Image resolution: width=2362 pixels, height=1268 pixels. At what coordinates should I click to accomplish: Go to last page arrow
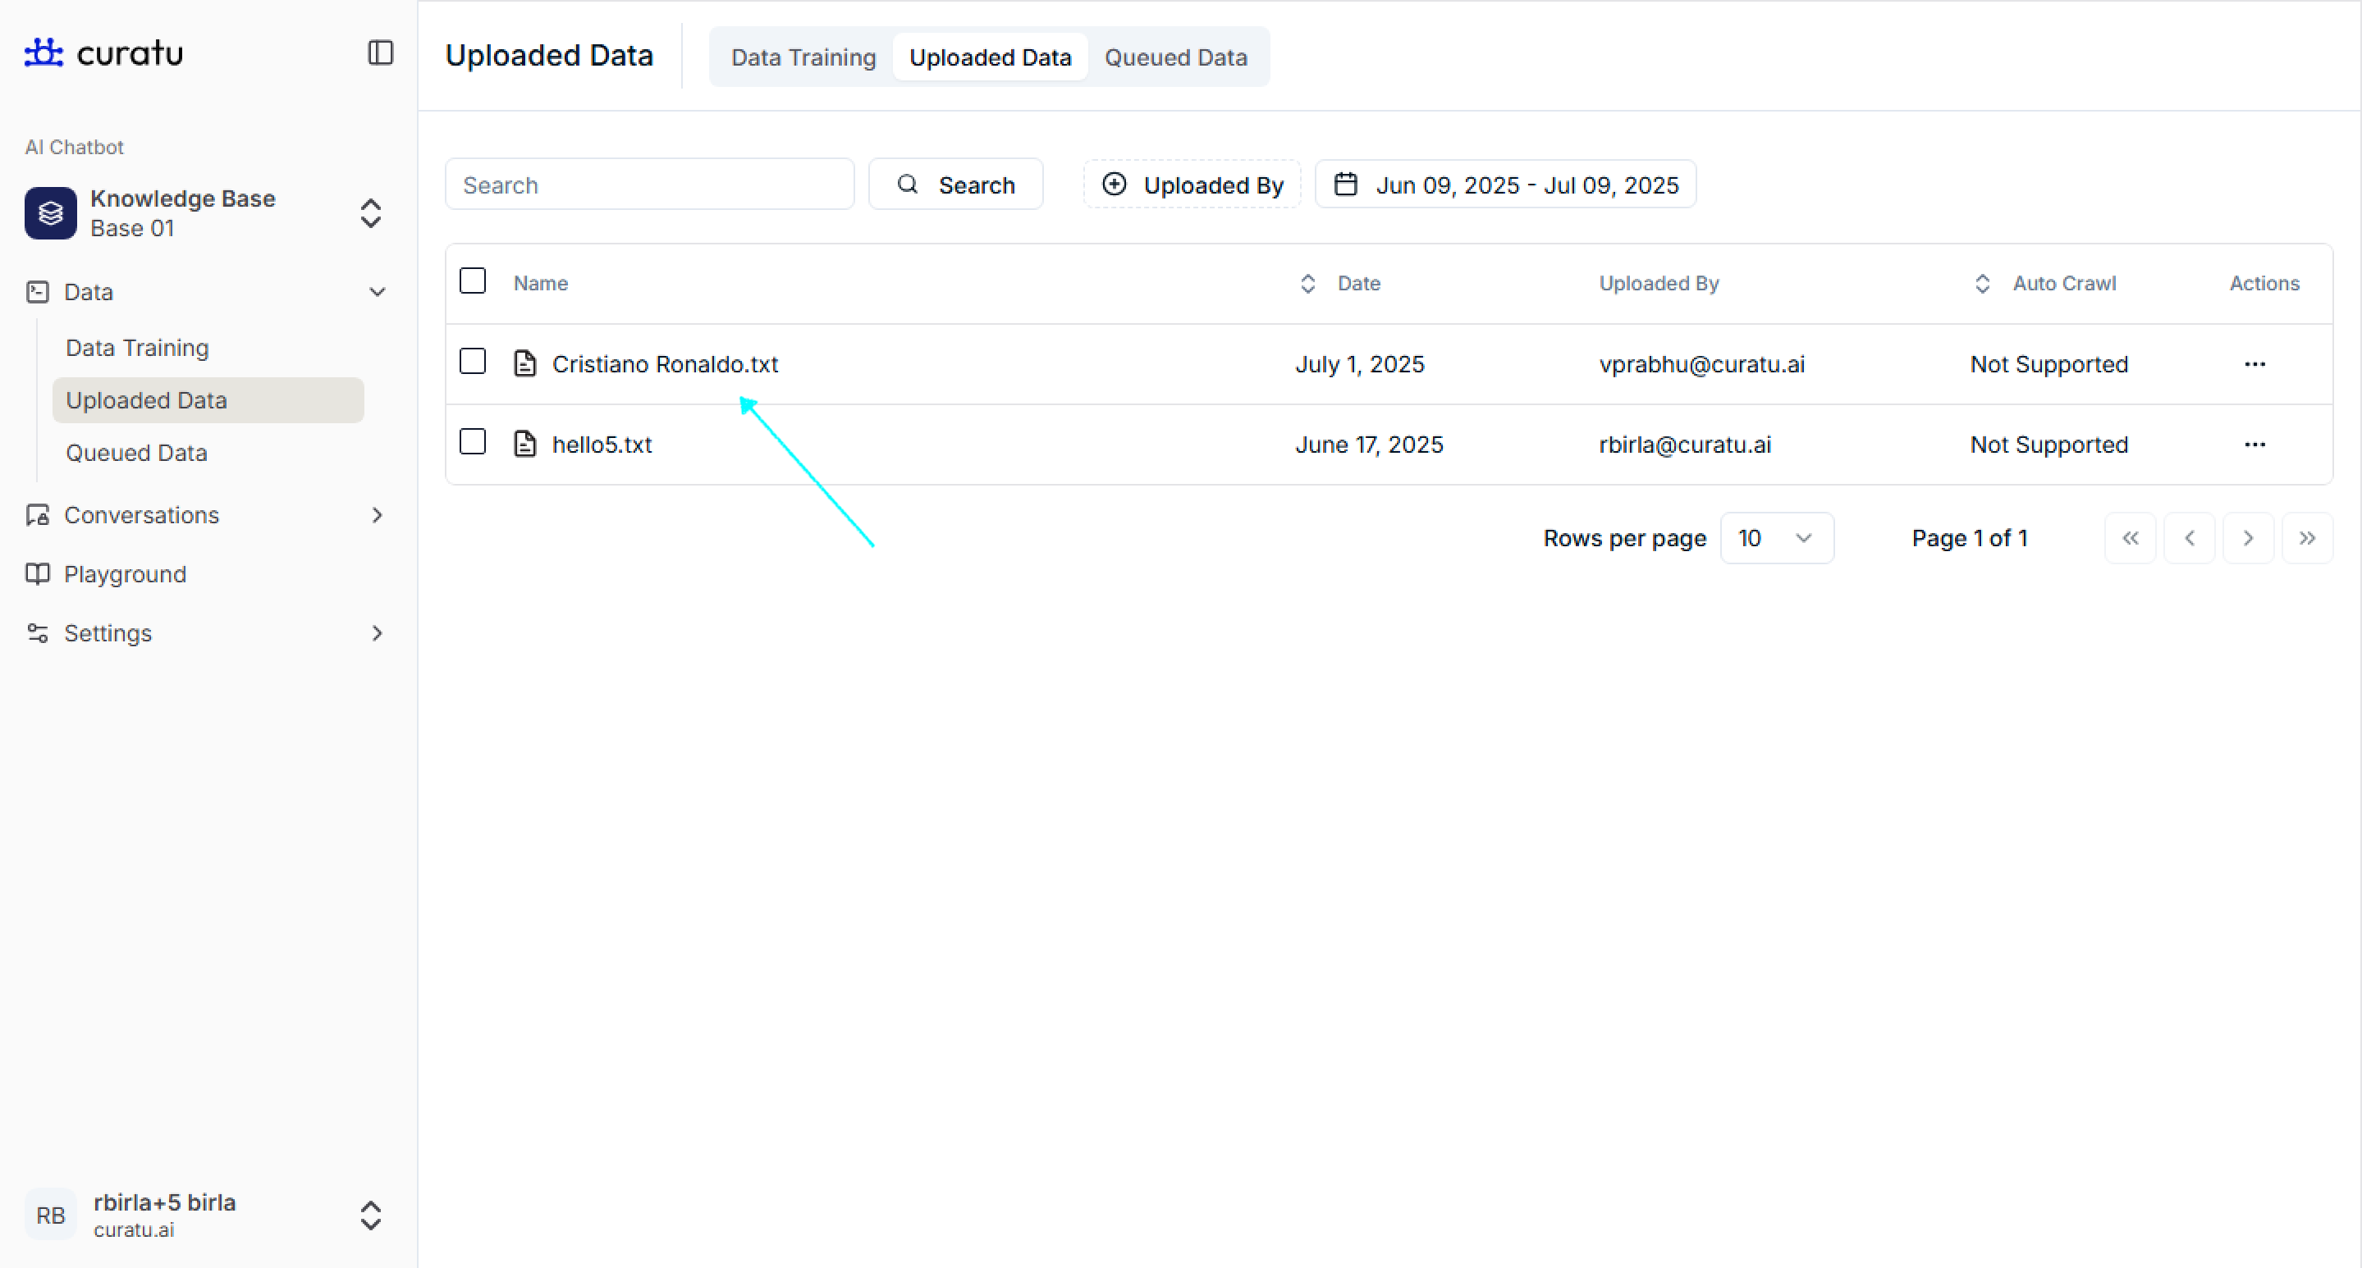tap(2307, 539)
